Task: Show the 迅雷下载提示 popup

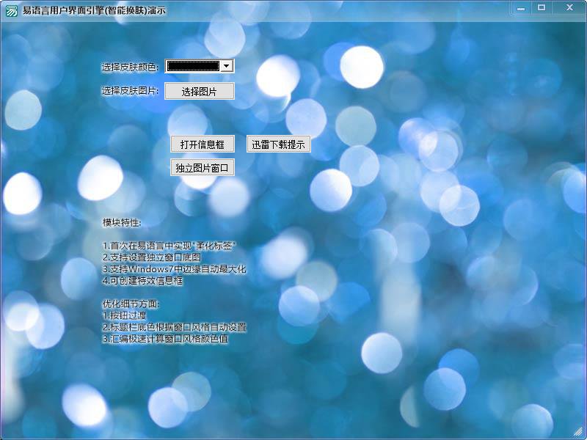Action: [x=278, y=144]
